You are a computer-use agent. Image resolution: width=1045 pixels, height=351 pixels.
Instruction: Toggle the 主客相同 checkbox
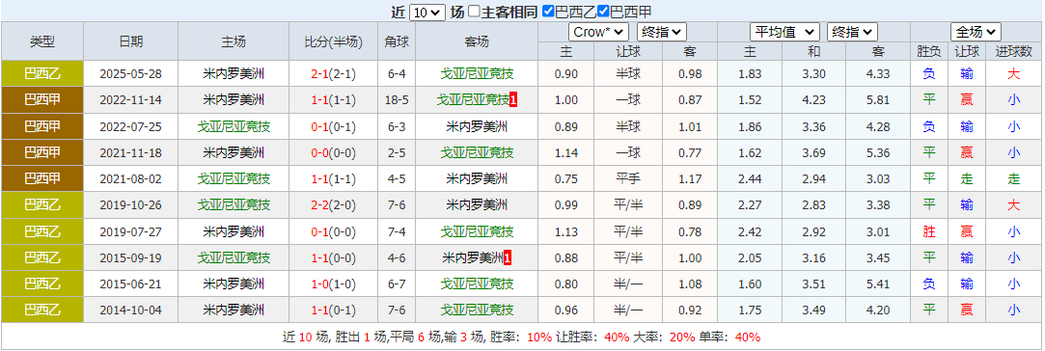tap(474, 12)
